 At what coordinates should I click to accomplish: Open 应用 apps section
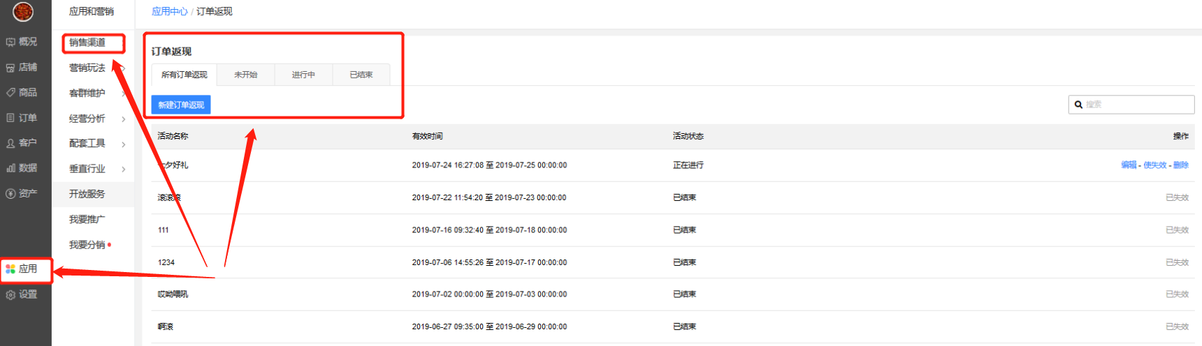tap(22, 269)
